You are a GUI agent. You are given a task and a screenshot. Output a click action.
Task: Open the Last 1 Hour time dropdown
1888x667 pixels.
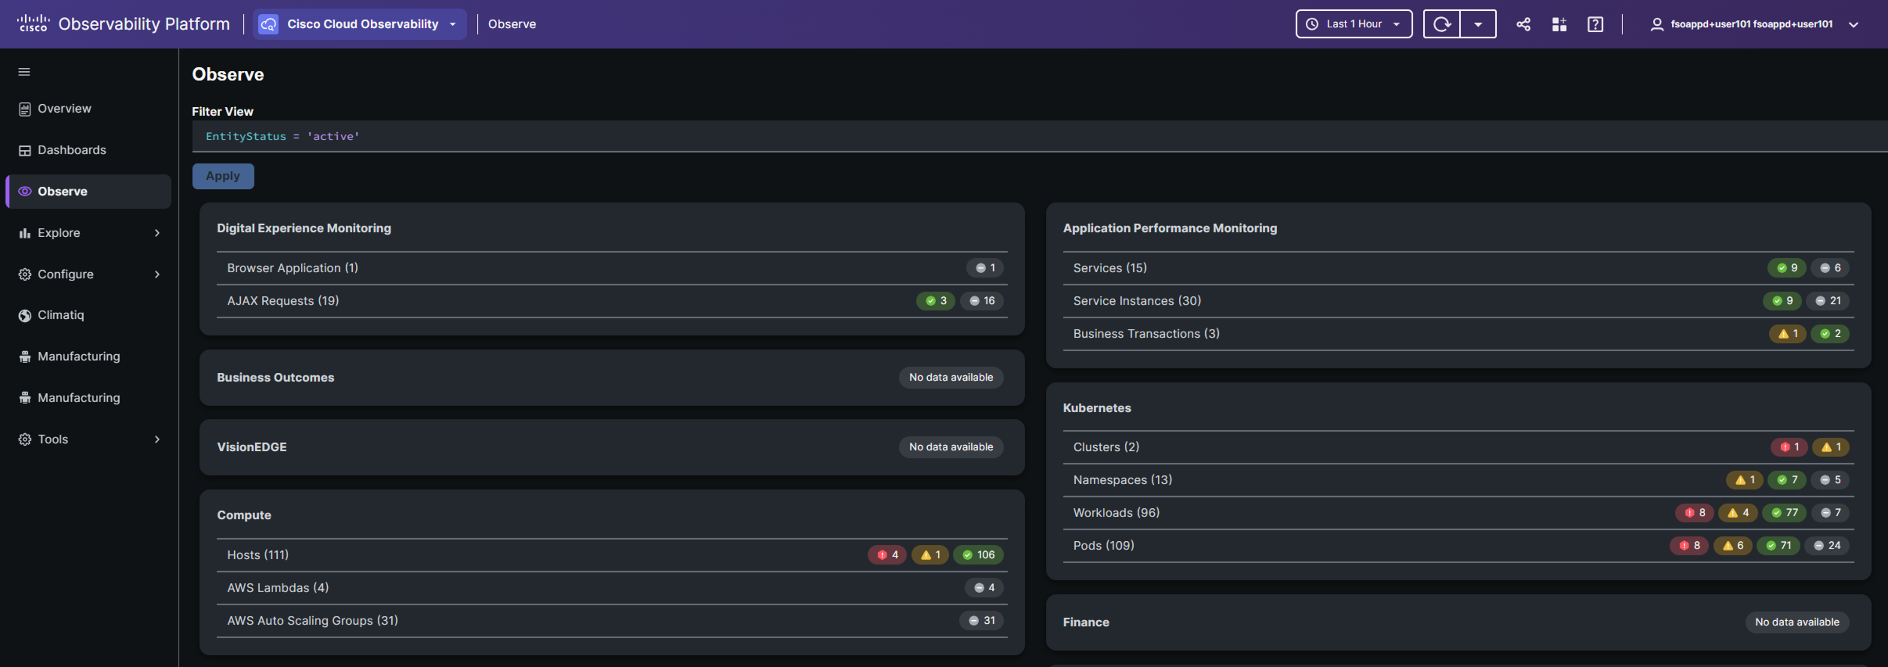tap(1353, 24)
